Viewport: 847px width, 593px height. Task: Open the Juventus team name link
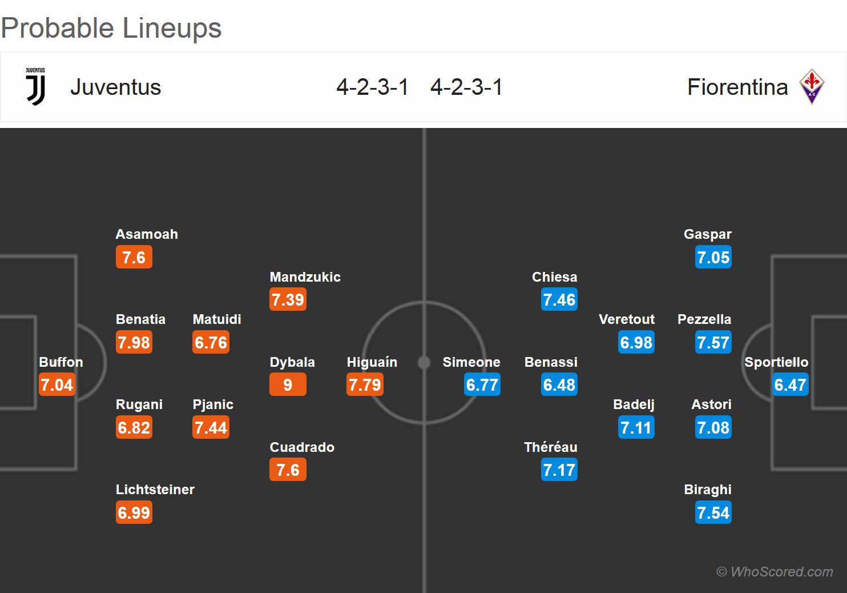click(115, 87)
